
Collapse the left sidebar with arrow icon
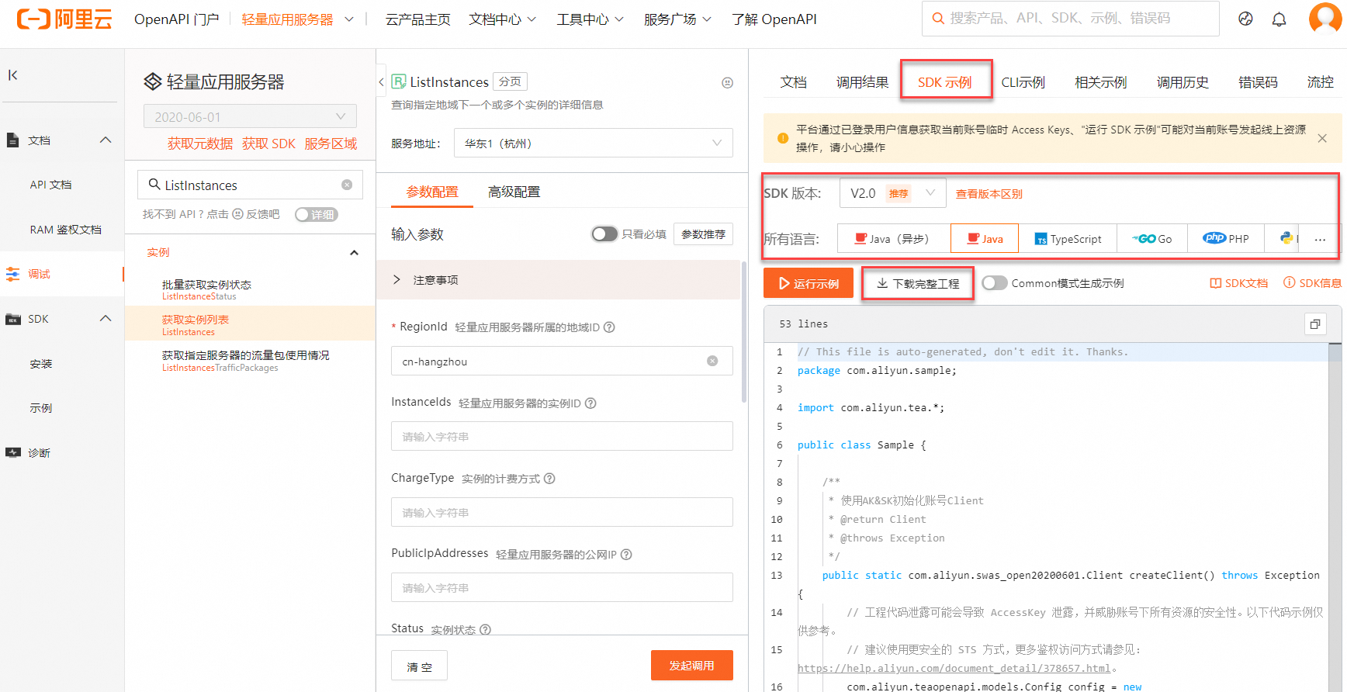[x=13, y=75]
